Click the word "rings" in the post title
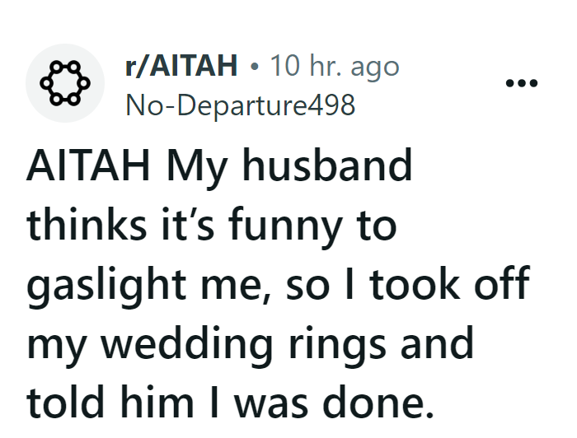Image resolution: width=577 pixels, height=438 pixels. (x=351, y=344)
